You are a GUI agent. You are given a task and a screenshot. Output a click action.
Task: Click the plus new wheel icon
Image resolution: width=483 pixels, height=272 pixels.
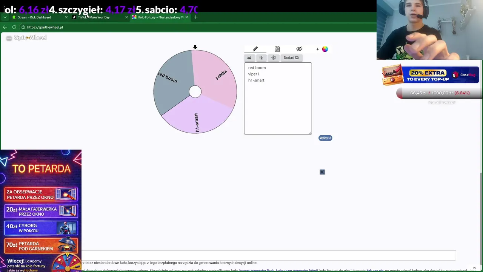pos(318,49)
